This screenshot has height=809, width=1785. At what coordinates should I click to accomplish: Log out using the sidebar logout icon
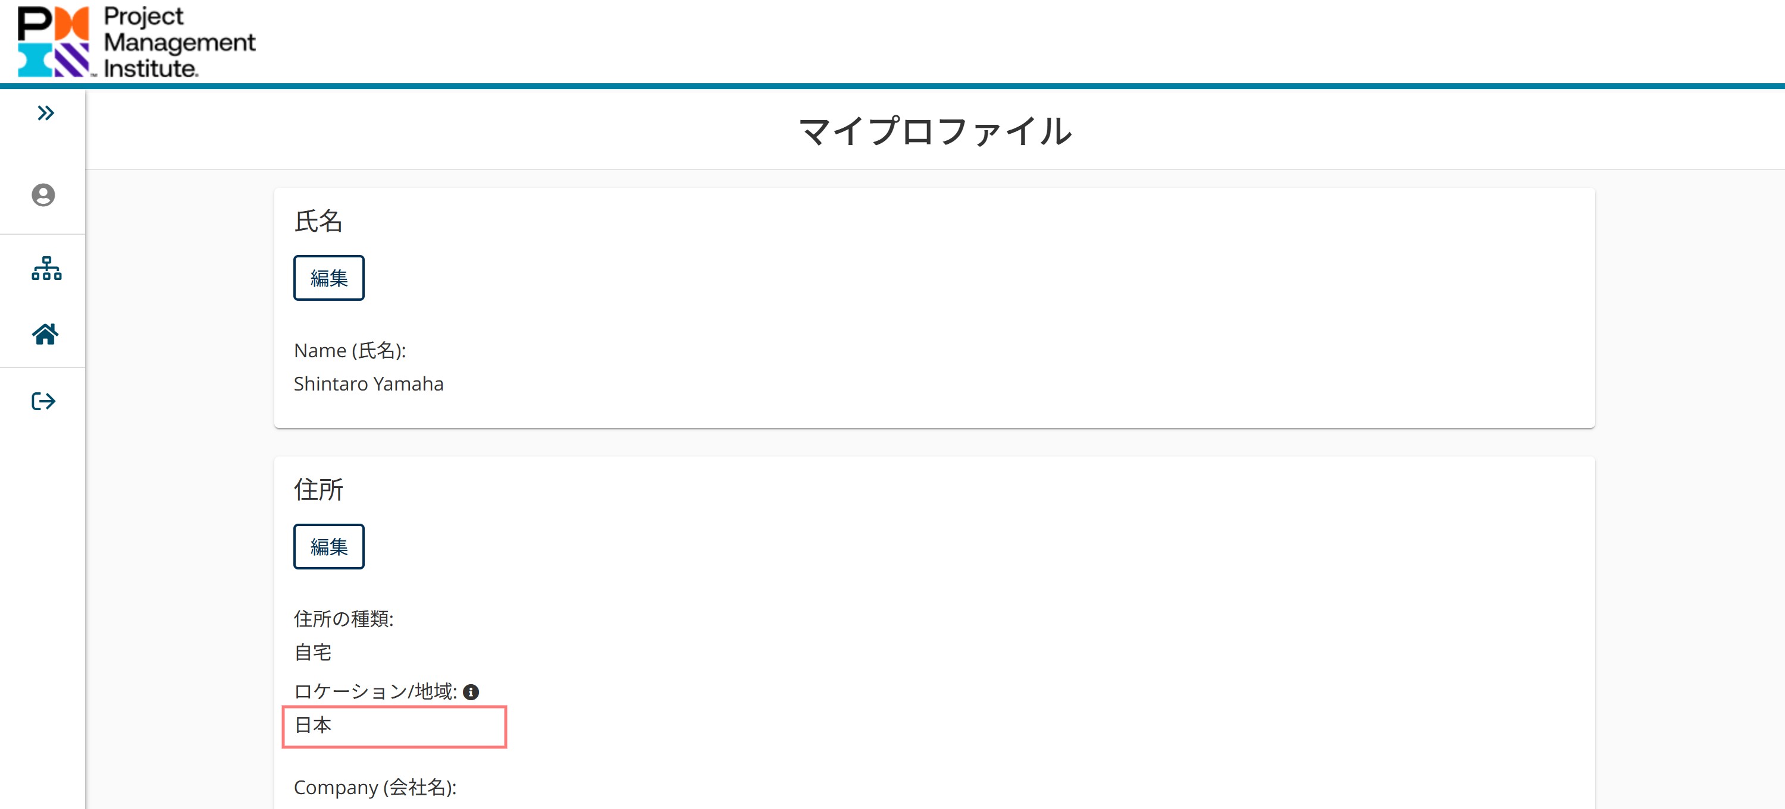click(45, 401)
